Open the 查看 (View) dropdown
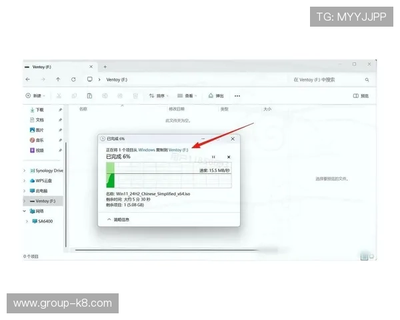This screenshot has width=400, height=320. [x=187, y=96]
